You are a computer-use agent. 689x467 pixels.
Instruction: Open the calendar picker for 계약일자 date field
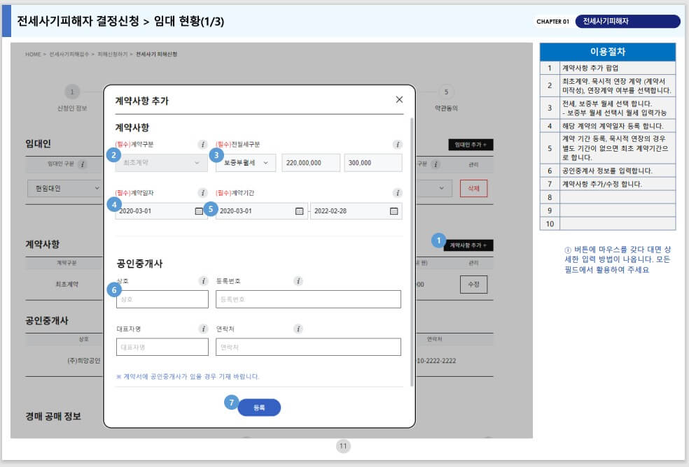click(x=198, y=210)
